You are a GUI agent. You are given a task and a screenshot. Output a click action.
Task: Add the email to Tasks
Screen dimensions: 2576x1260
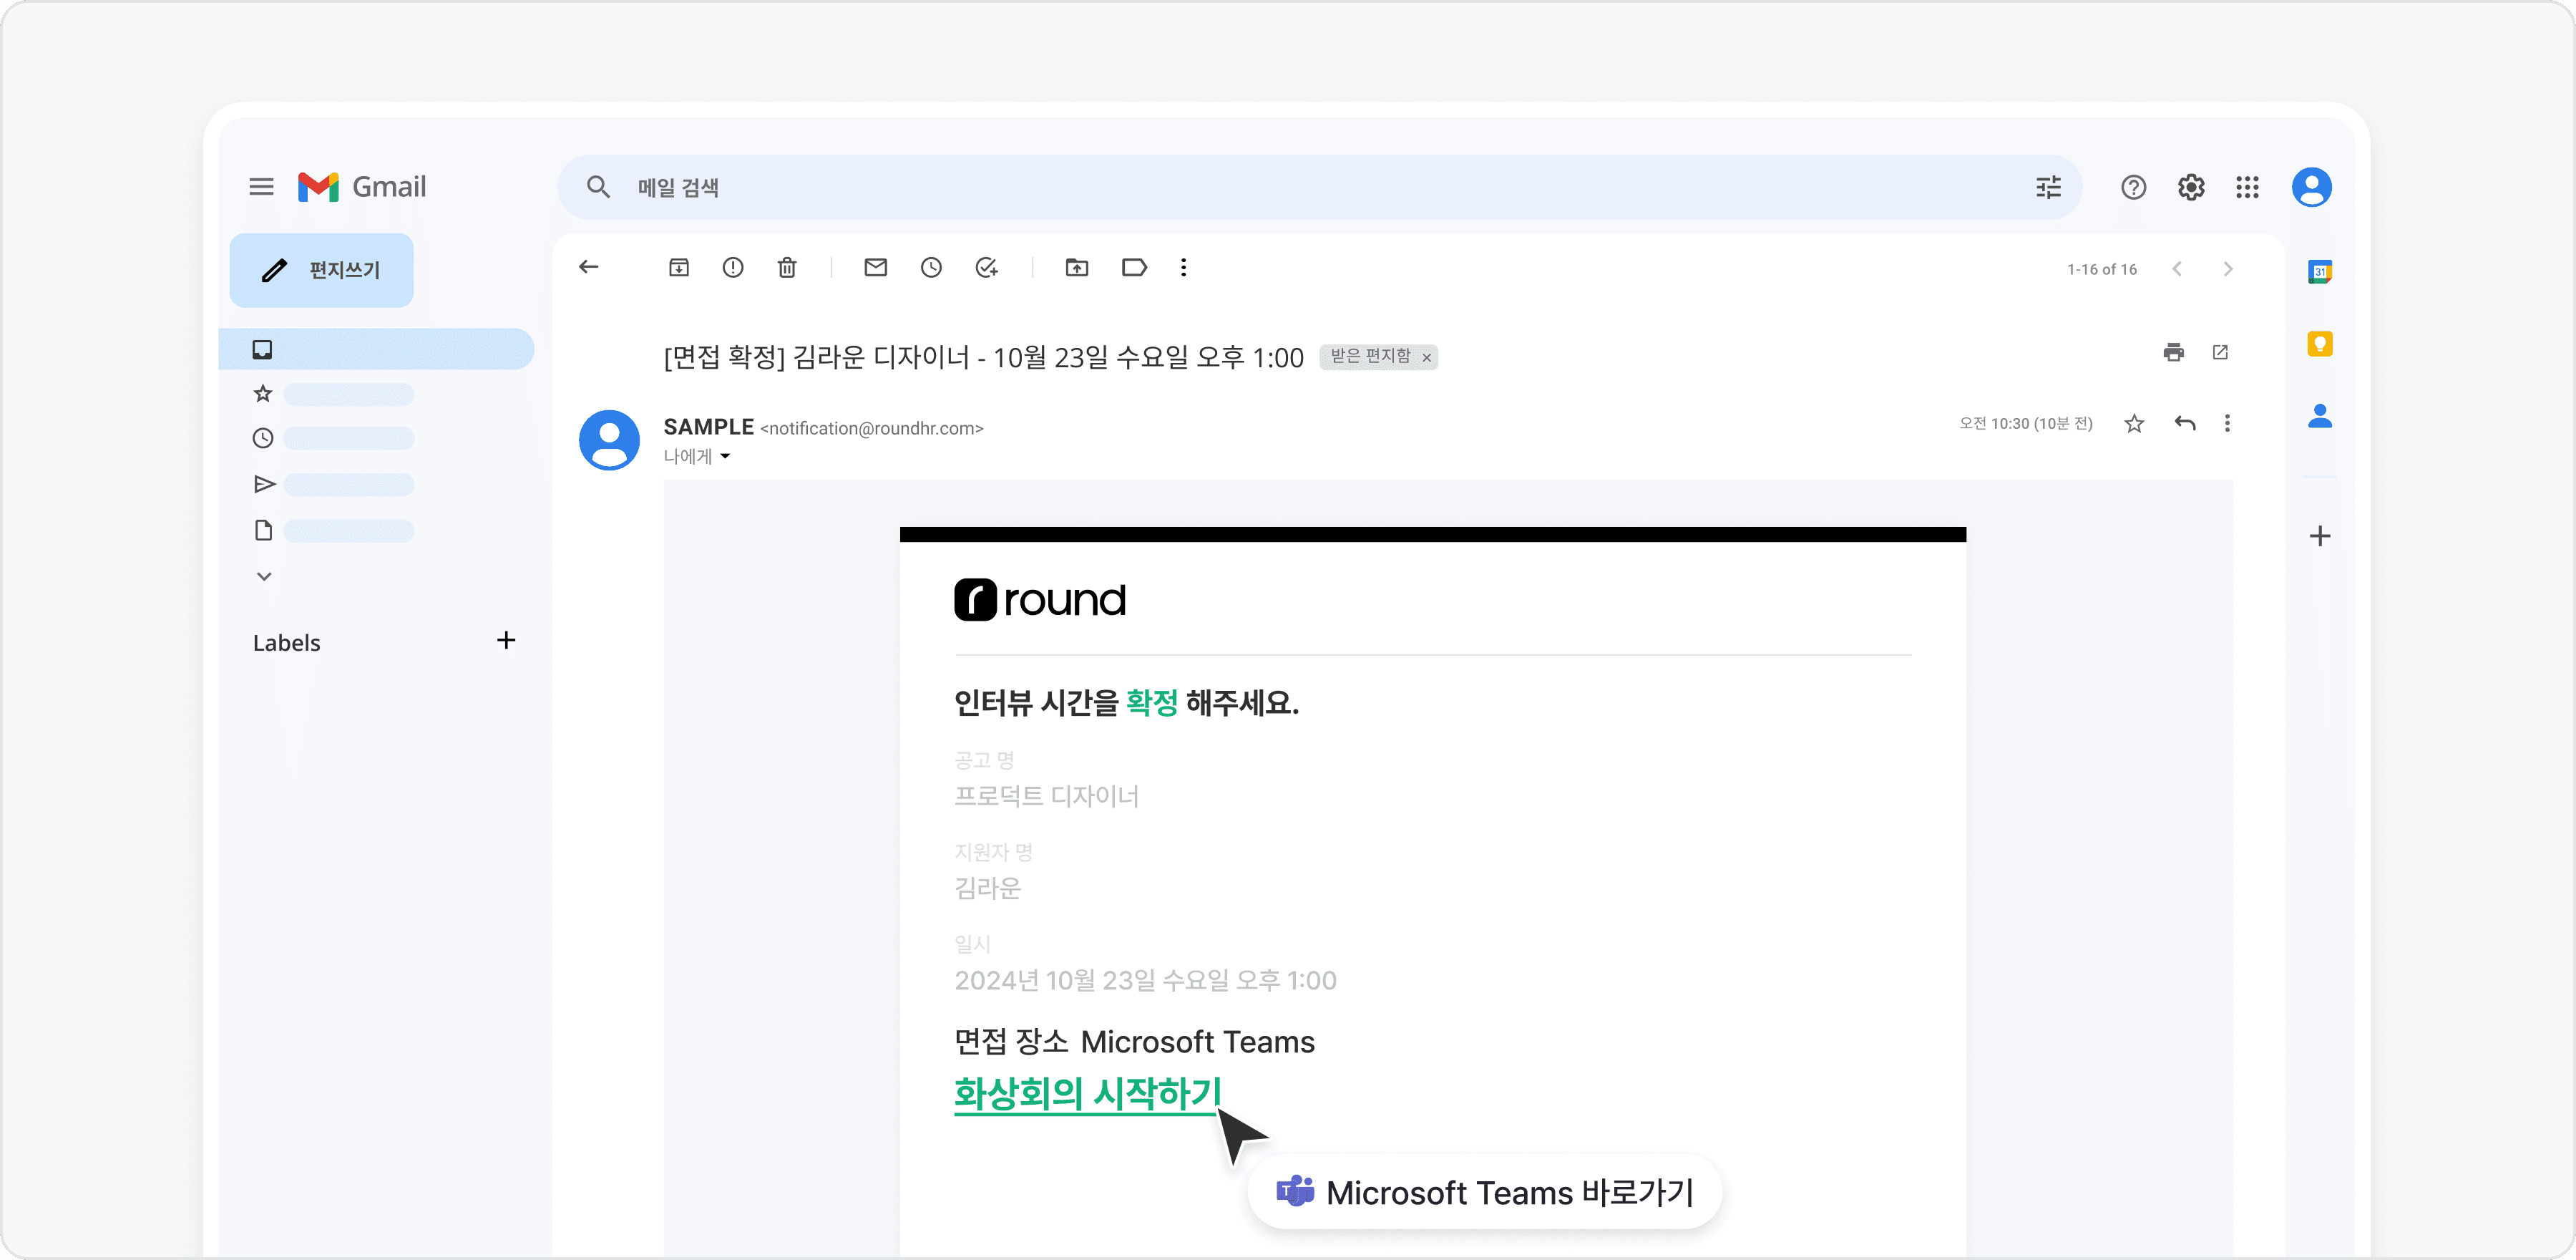click(987, 267)
